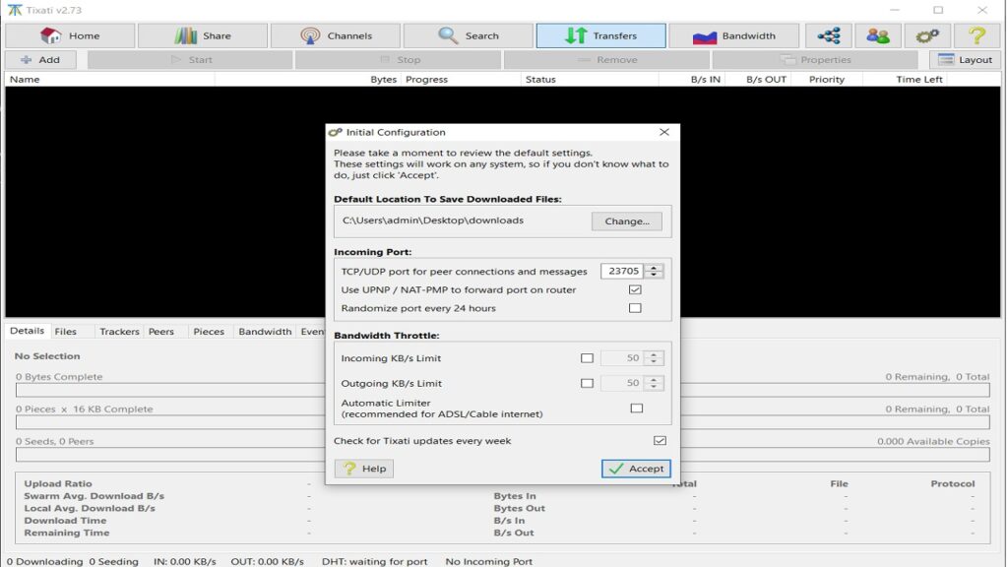Screen dimensions: 1008x567
Task: Open the DHT network nodes icon
Action: point(830,35)
